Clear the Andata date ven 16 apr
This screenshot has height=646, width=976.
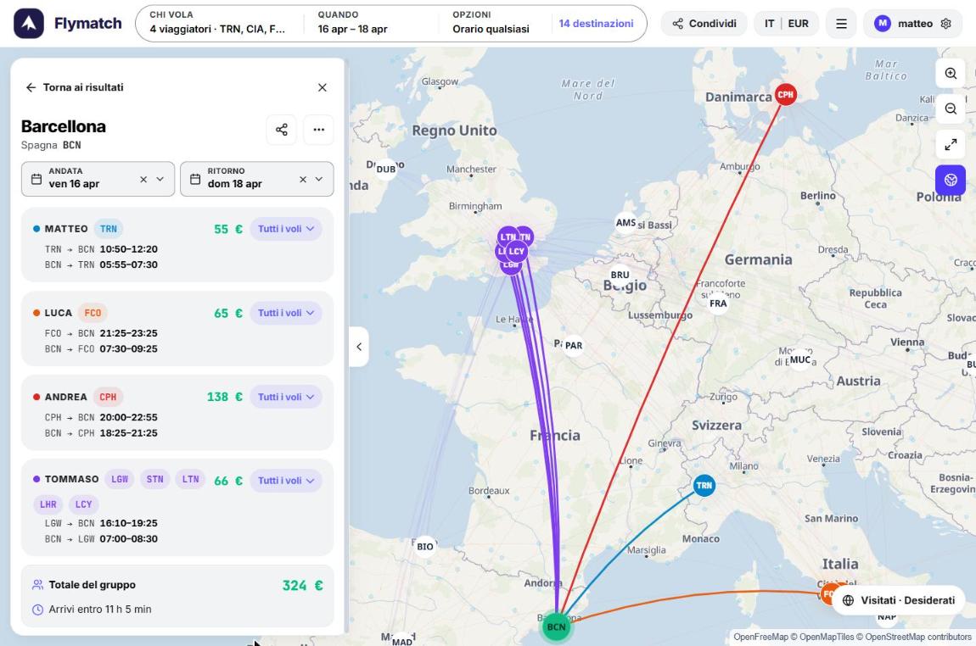click(x=143, y=179)
